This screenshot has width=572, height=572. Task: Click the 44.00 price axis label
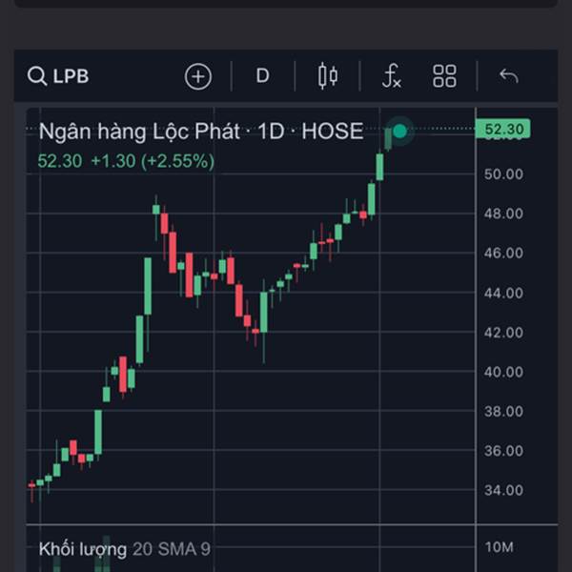[x=503, y=293]
